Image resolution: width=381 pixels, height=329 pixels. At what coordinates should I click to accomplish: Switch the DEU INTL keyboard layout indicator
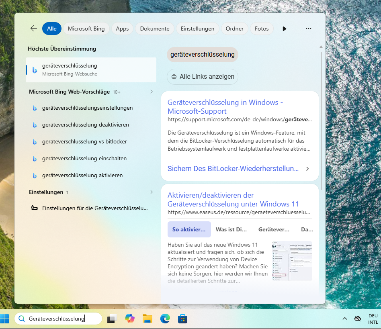(x=373, y=319)
